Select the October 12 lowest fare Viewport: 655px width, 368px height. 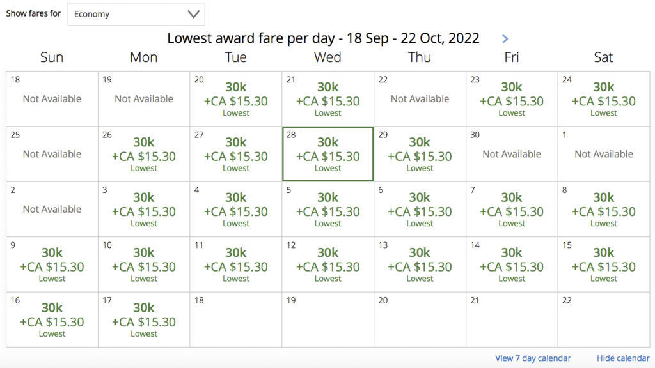tap(328, 264)
